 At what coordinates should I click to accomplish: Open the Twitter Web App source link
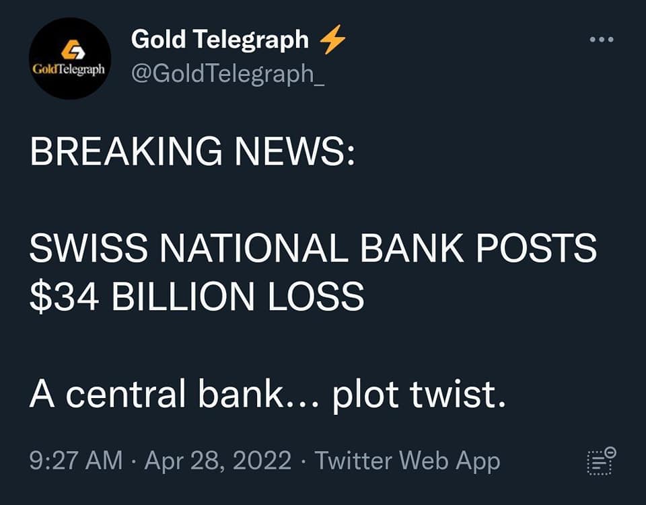click(407, 461)
